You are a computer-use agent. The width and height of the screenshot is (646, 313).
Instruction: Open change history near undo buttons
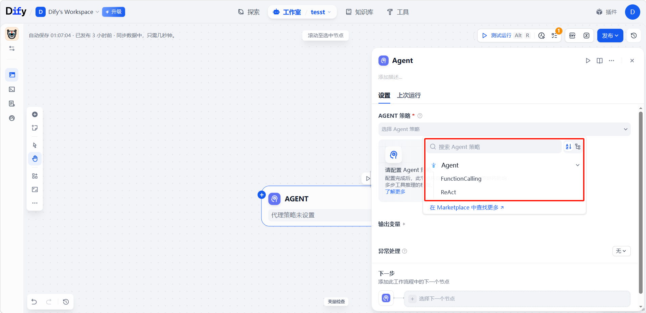(x=66, y=302)
